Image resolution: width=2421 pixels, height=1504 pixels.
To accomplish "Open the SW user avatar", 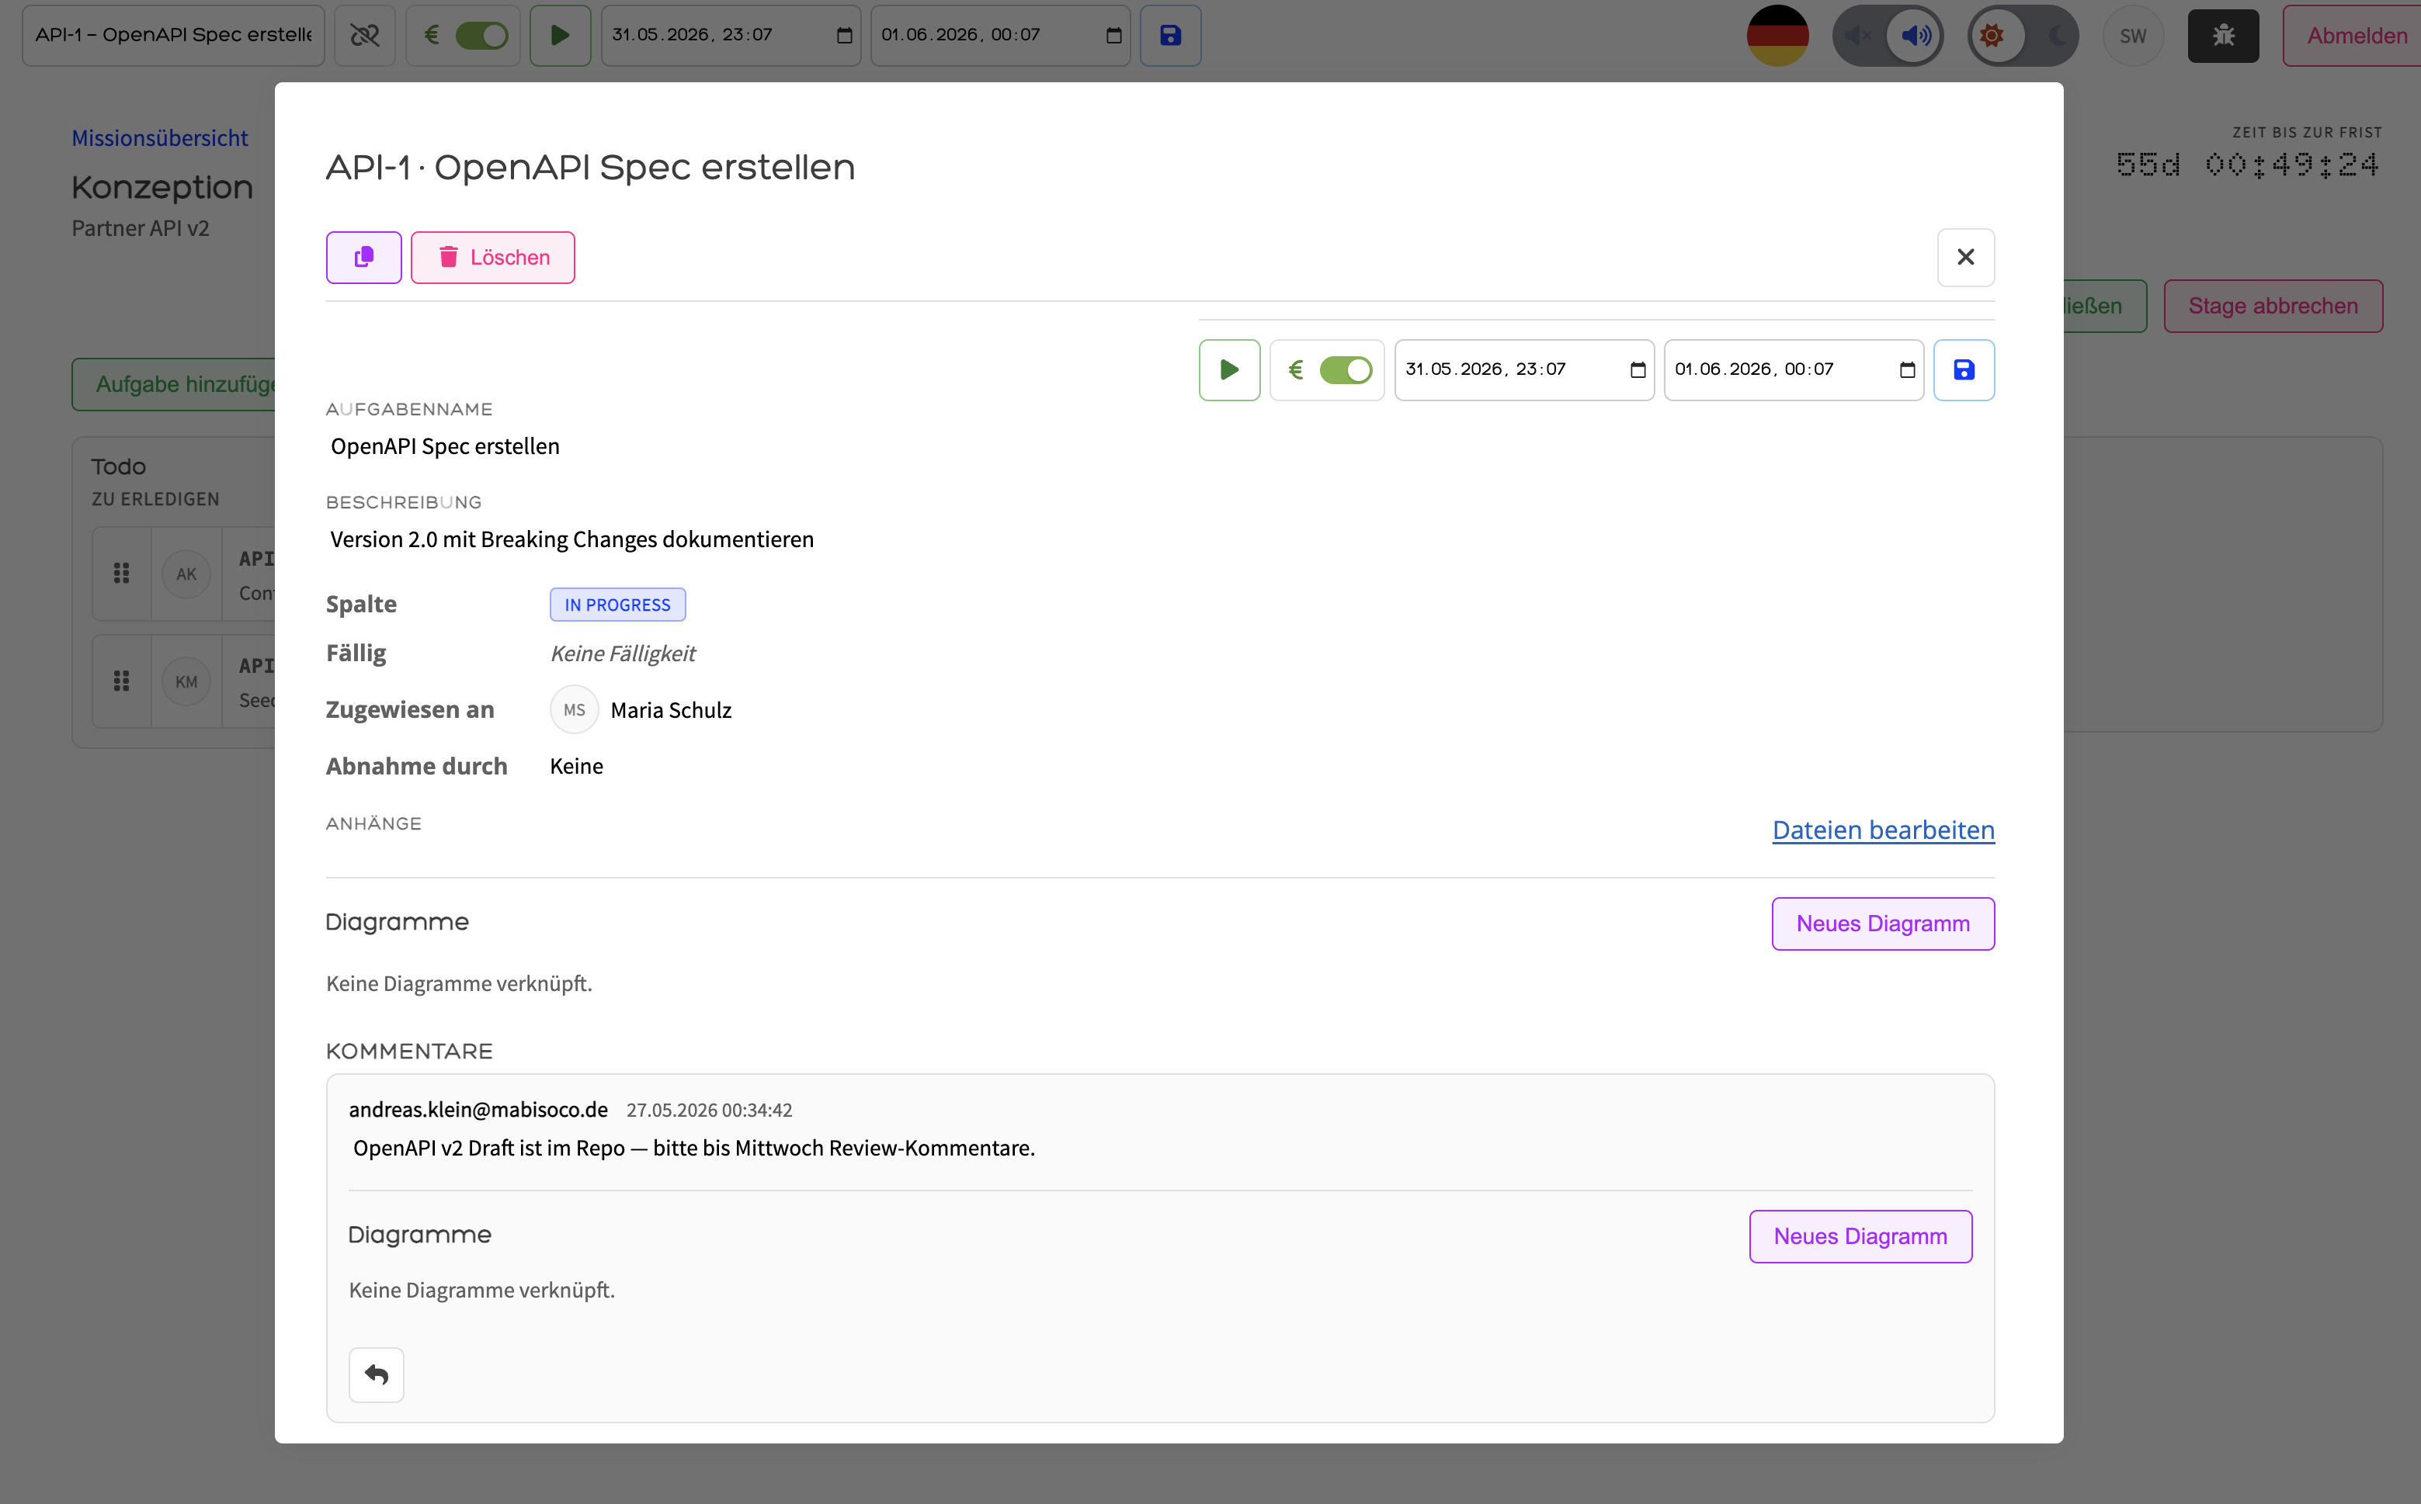I will coord(2132,36).
